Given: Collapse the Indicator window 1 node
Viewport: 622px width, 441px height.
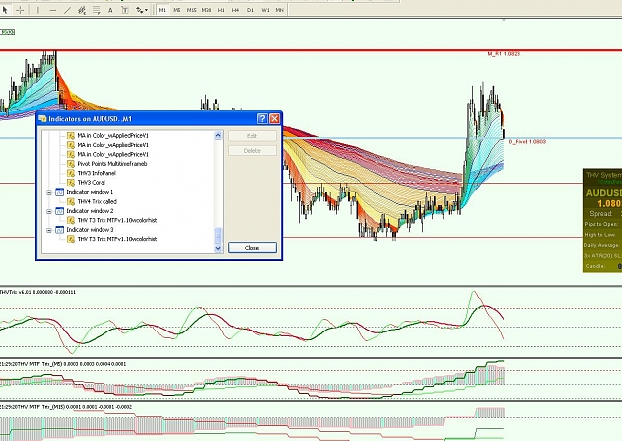Looking at the screenshot, I should click(49, 192).
